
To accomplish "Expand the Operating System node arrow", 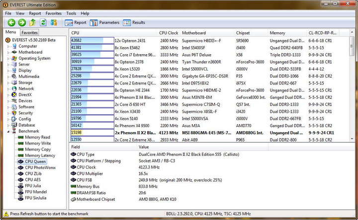I will click(x=8, y=59).
